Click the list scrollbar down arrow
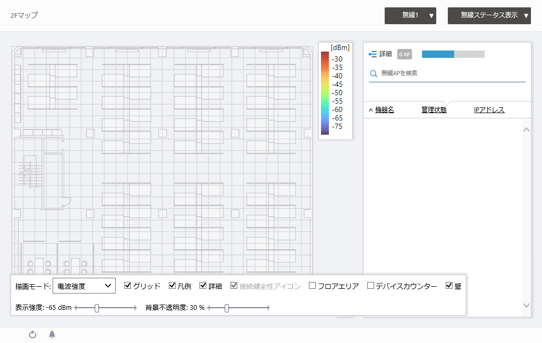 [x=526, y=305]
